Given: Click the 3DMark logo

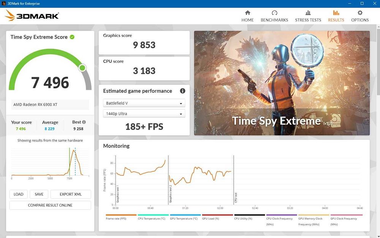Looking at the screenshot, I should coord(32,16).
